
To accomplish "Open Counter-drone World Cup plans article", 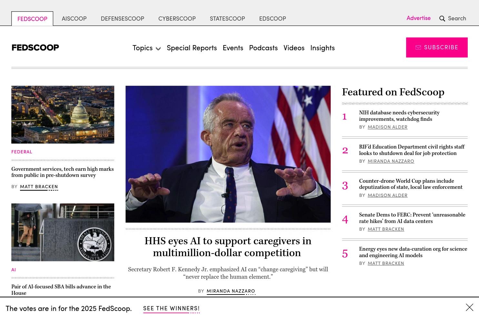I will click(x=411, y=184).
